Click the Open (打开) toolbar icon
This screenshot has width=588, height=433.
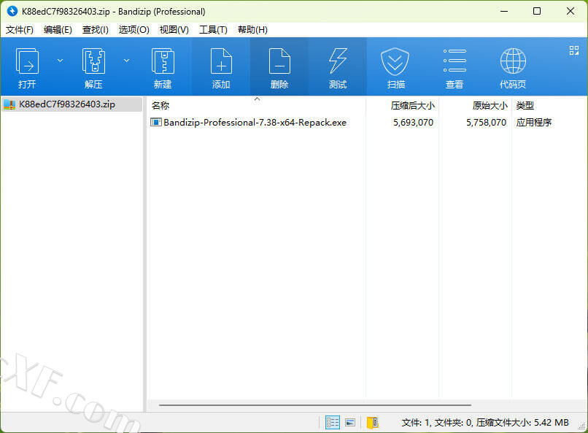click(27, 67)
